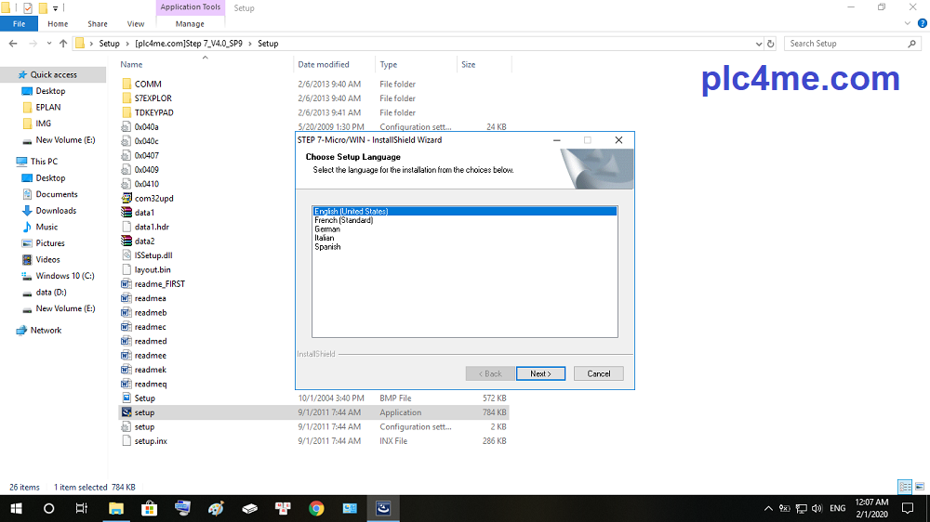The width and height of the screenshot is (930, 522).
Task: Sort files by Type column
Action: tap(389, 65)
